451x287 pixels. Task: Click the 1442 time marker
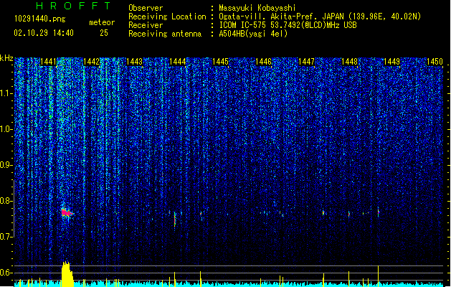pyautogui.click(x=92, y=62)
